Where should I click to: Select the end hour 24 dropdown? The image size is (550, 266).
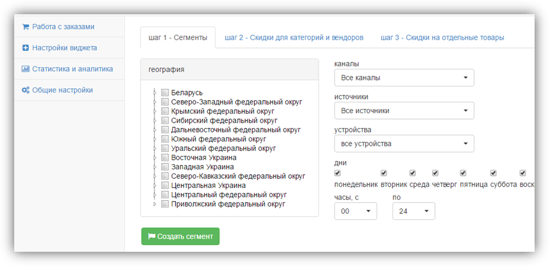coord(413,211)
